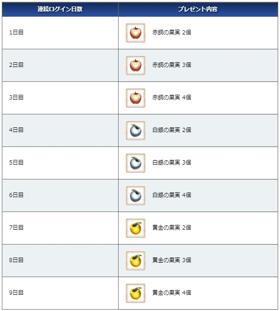The height and width of the screenshot is (311, 280).
Task: Choose the silver fruit icon in the 6日目 row
Action: coord(135,196)
